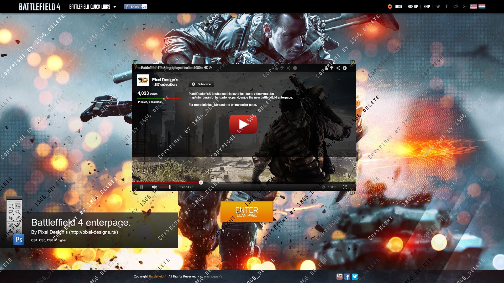The height and width of the screenshot is (283, 504).
Task: Click the Battlefield 4 logo
Action: click(39, 7)
